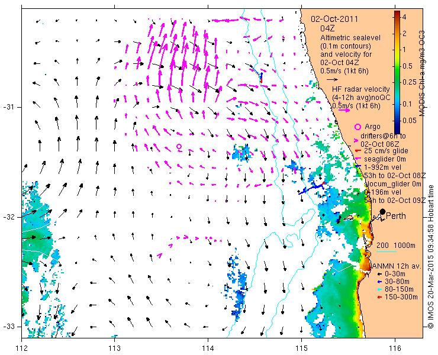Click the black arrow beside '0-30m'
The image size is (438, 355).
pyautogui.click(x=379, y=274)
